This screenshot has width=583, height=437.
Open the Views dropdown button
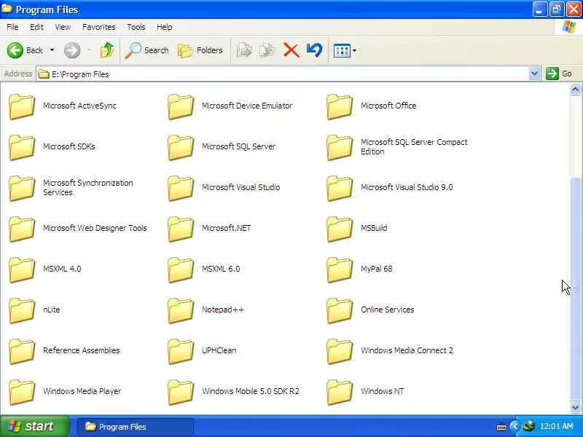pos(345,50)
